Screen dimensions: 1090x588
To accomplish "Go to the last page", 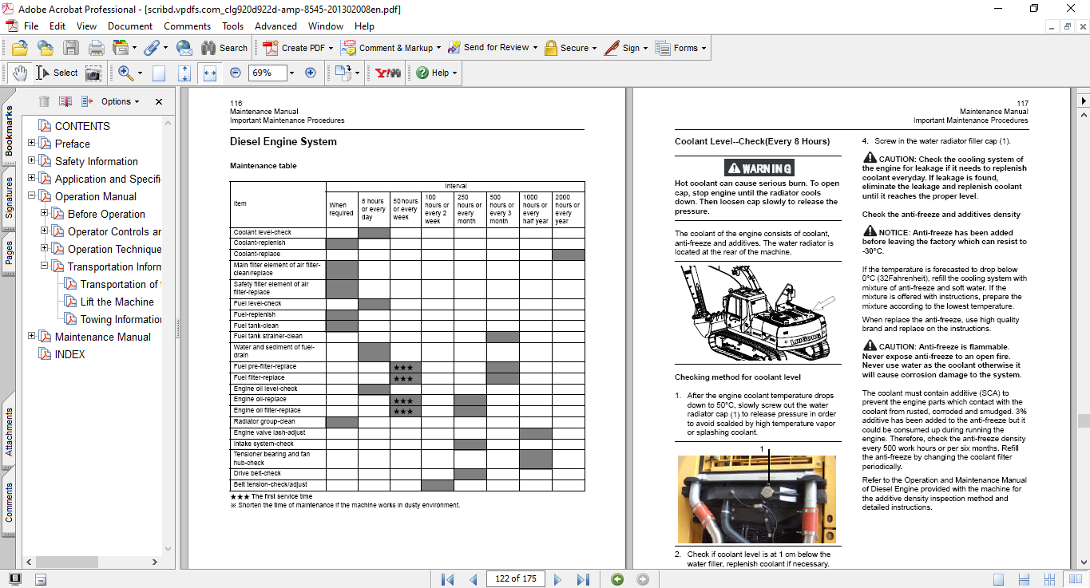I will coord(583,579).
